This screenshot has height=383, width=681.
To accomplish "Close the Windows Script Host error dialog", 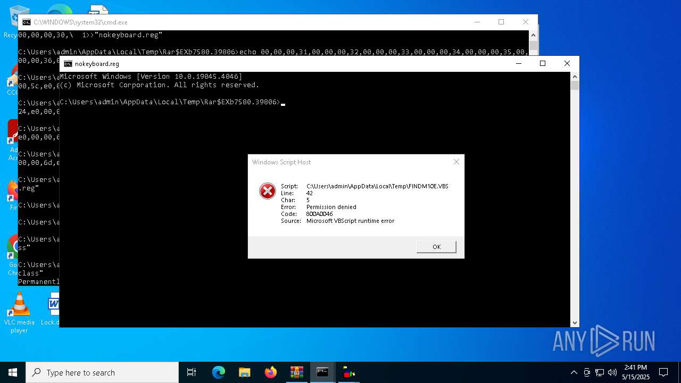I will 456,162.
